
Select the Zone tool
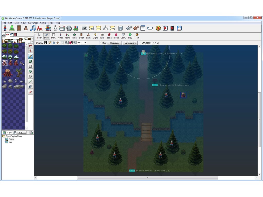(x=109, y=36)
